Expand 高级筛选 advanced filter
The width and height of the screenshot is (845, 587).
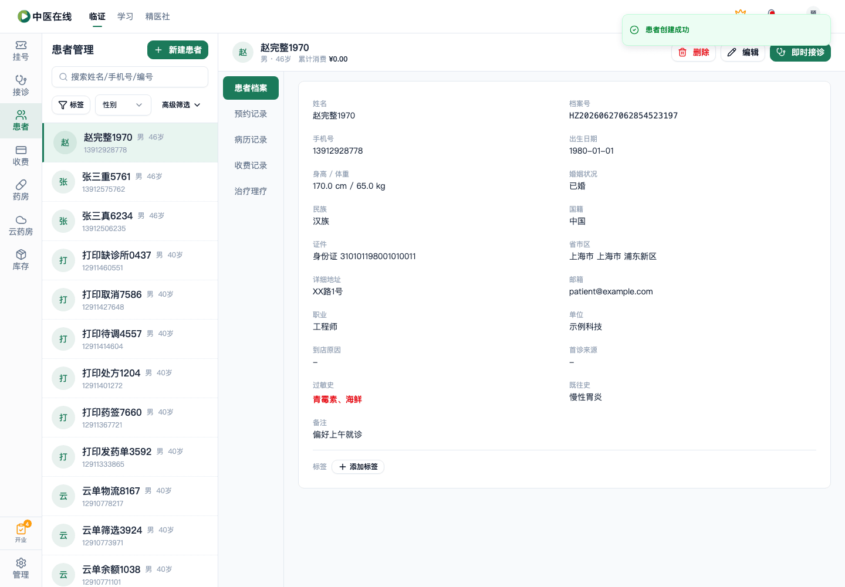pos(181,105)
